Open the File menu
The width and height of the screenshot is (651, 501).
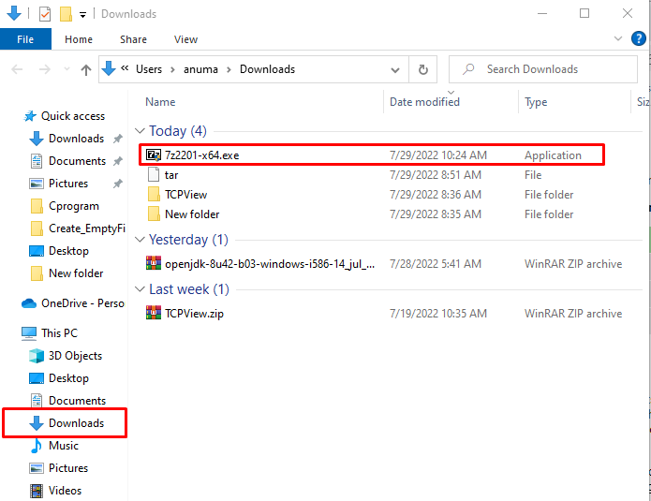click(x=25, y=39)
